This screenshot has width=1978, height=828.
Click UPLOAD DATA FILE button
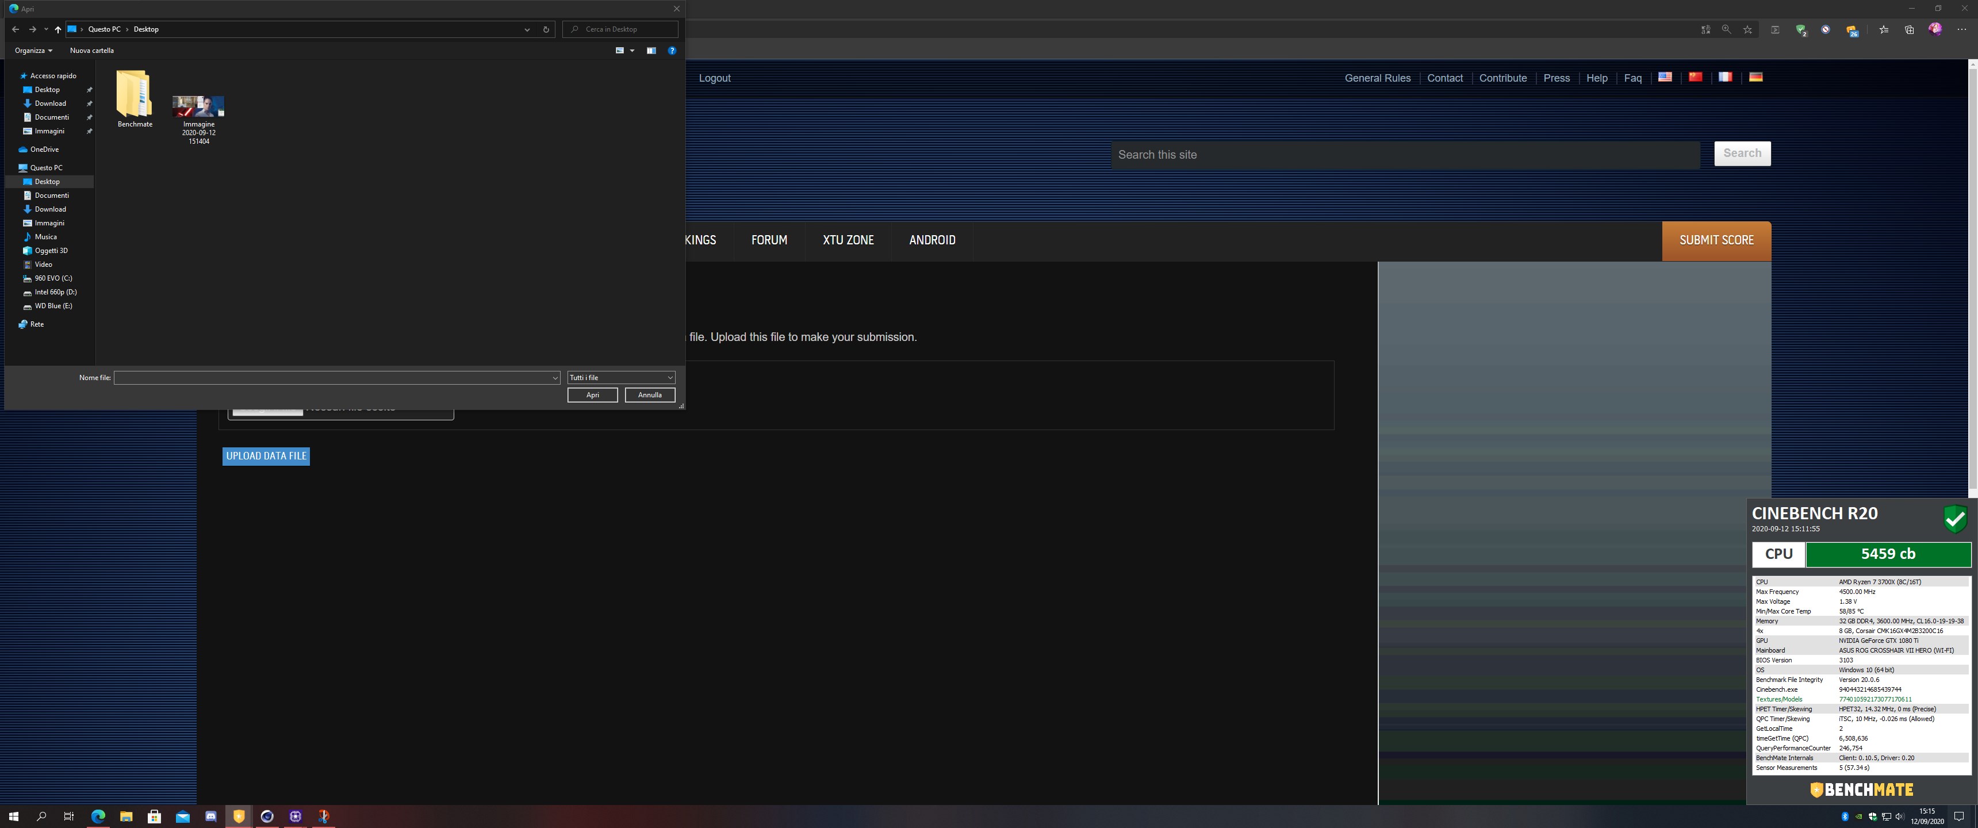click(x=266, y=456)
